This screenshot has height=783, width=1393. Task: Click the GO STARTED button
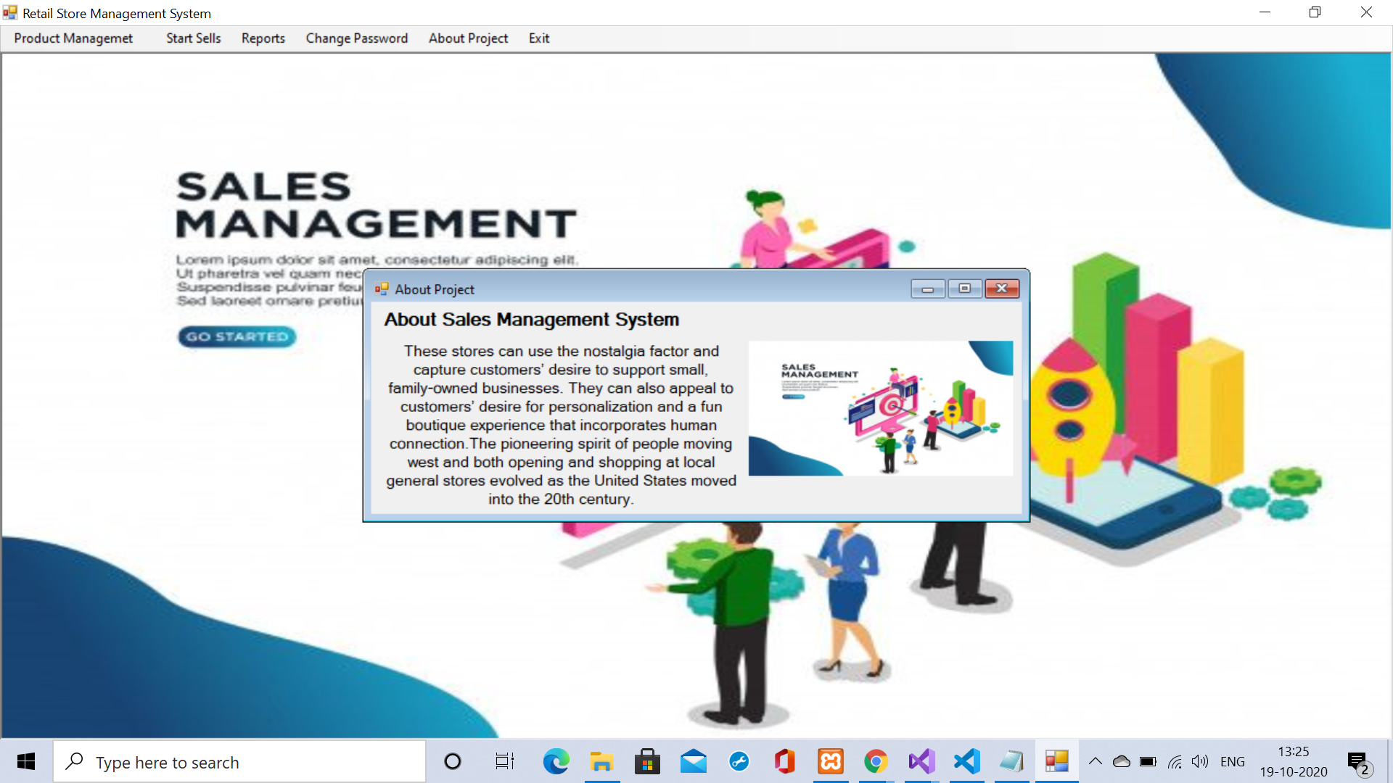click(236, 336)
